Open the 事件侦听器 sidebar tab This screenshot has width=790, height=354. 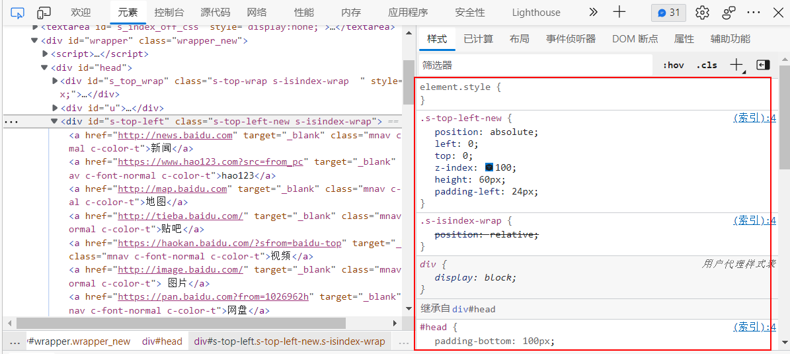571,39
